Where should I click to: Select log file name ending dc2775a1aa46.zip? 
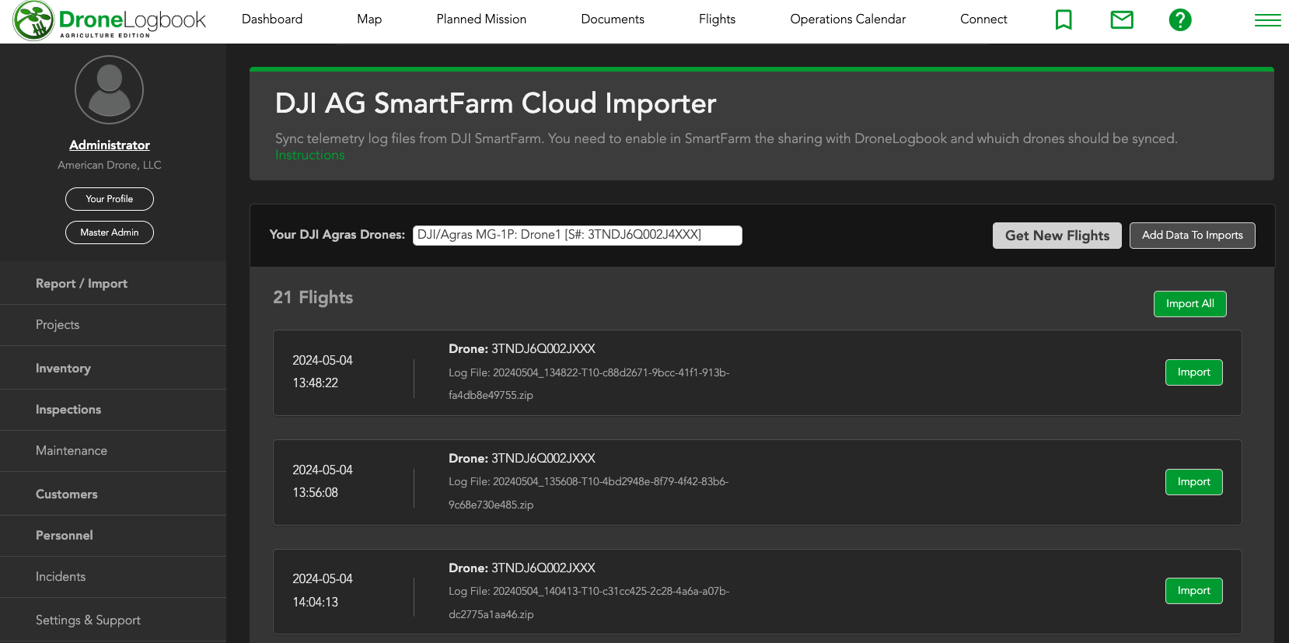(589, 603)
